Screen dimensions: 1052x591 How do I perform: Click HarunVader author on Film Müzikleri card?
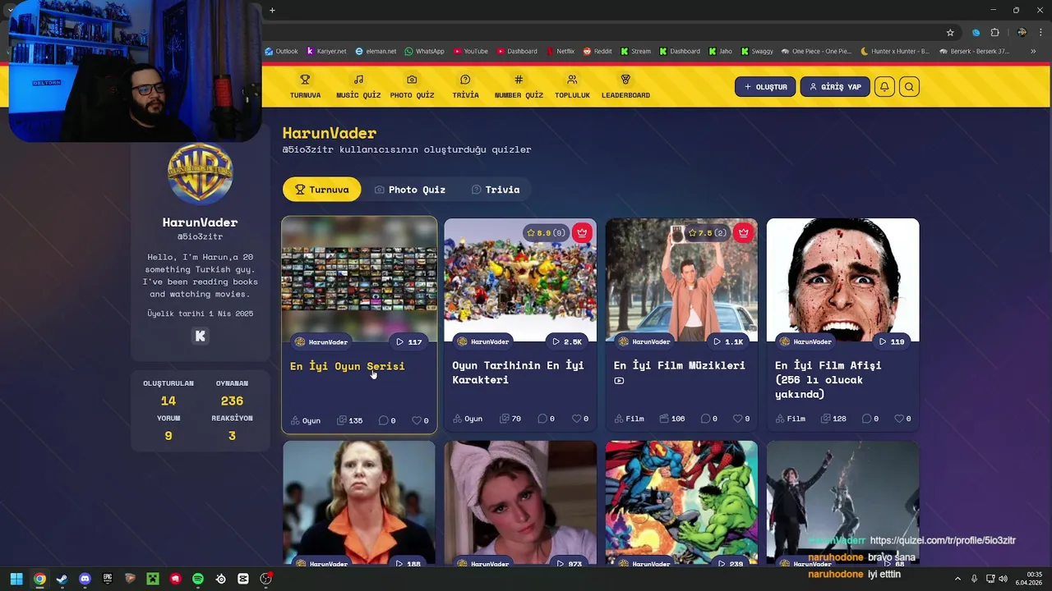click(644, 341)
